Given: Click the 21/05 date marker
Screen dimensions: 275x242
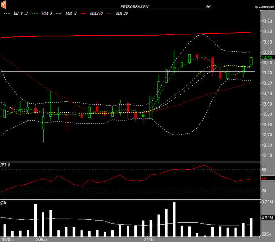Looking at the screenshot, I should tap(149, 239).
